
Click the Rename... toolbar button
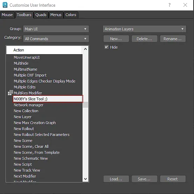[x=173, y=39]
